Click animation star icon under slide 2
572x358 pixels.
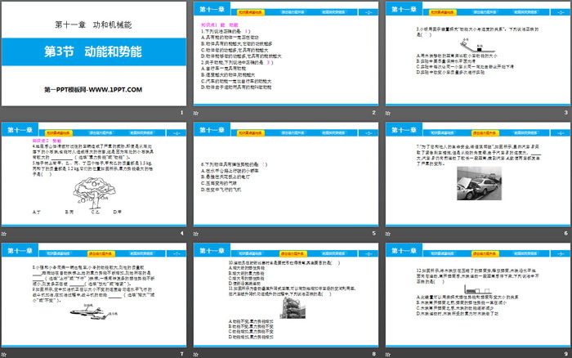196,113
